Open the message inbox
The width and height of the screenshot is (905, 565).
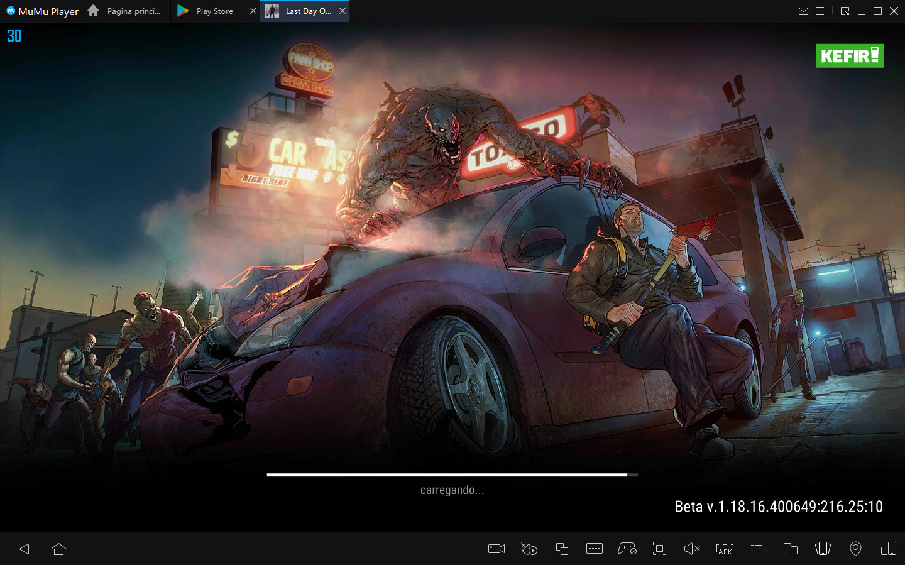click(804, 11)
